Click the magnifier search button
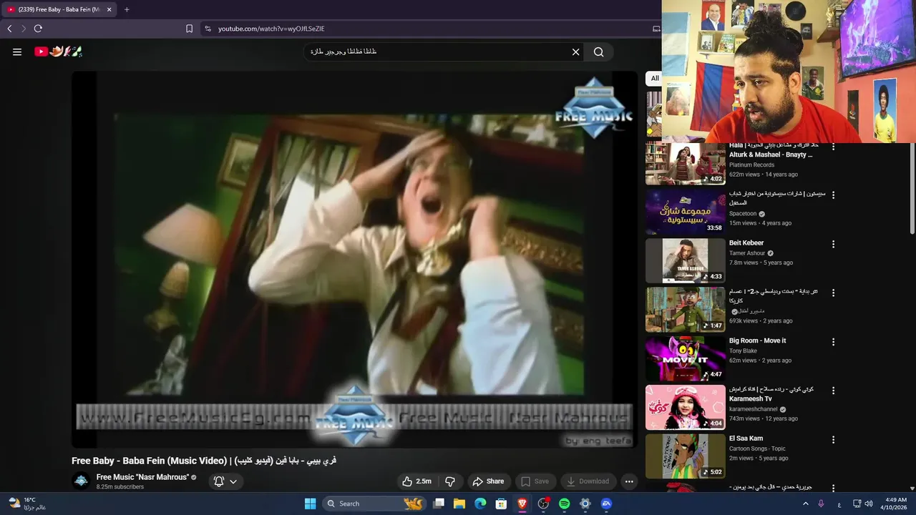Viewport: 916px width, 515px height. point(599,51)
